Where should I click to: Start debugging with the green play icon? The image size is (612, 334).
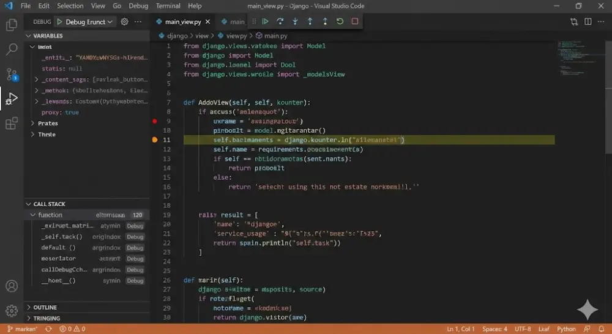point(59,22)
